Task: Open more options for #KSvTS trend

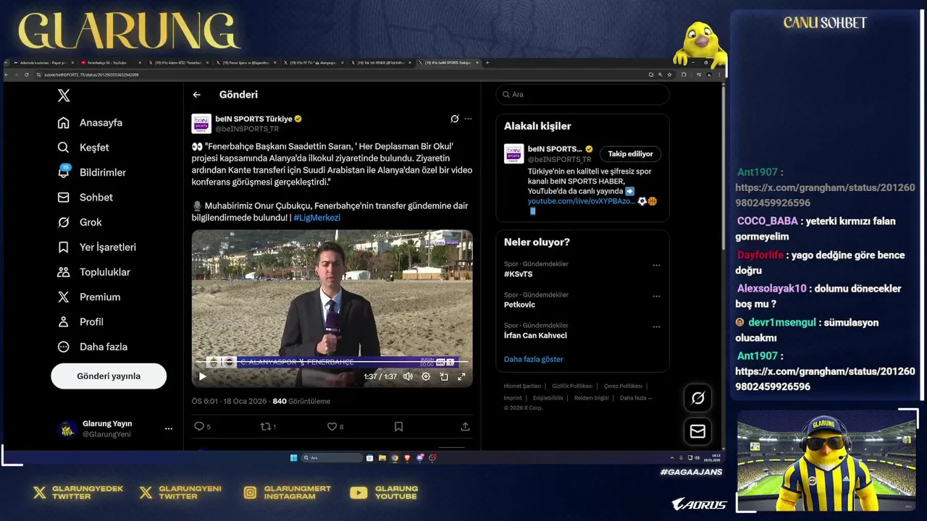Action: tap(656, 266)
